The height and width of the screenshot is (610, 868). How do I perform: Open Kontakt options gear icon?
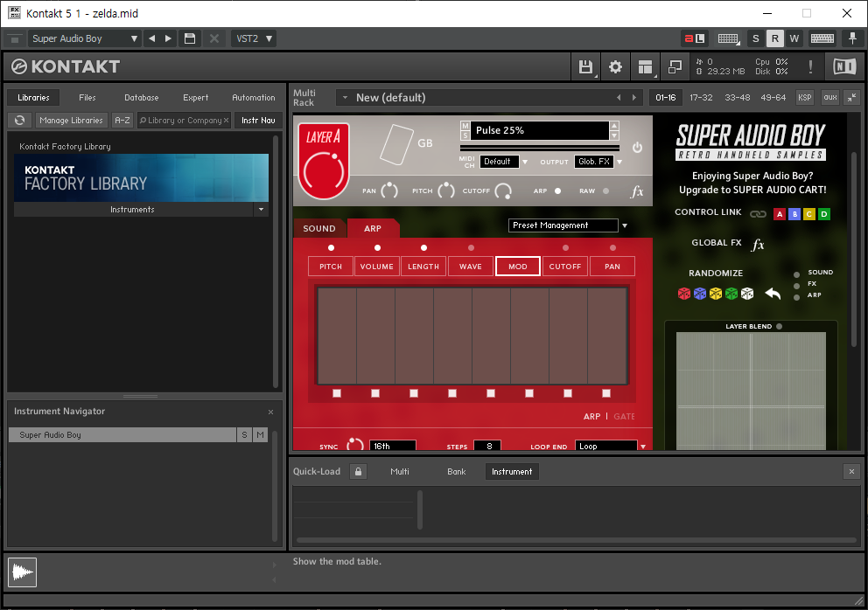coord(615,67)
